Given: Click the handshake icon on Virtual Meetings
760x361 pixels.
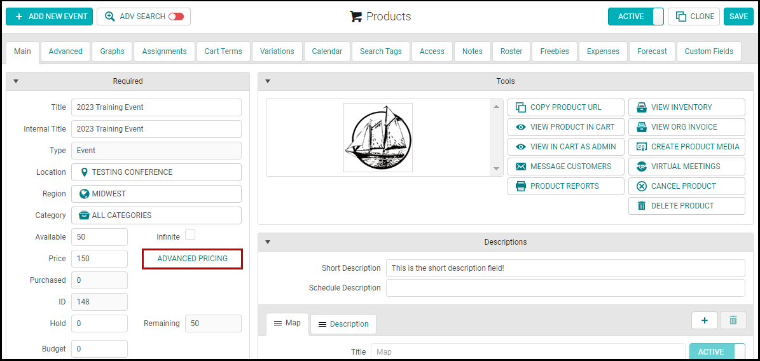Looking at the screenshot, I should click(641, 167).
